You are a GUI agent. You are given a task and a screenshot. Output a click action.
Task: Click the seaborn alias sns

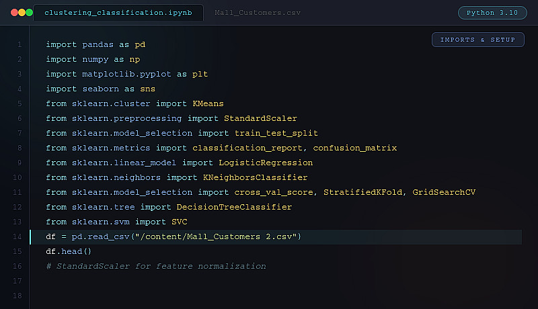148,89
